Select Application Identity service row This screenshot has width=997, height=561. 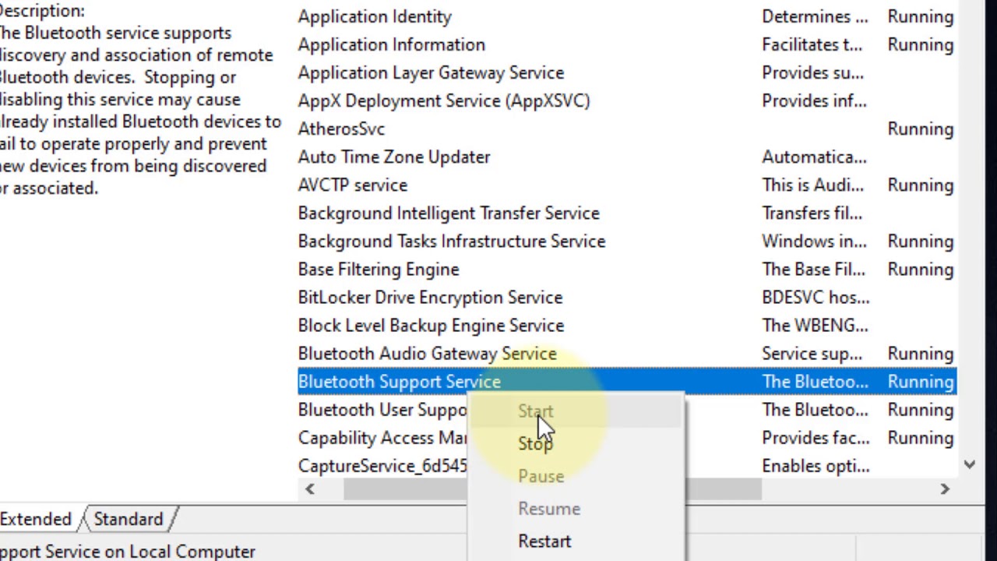[x=627, y=16]
